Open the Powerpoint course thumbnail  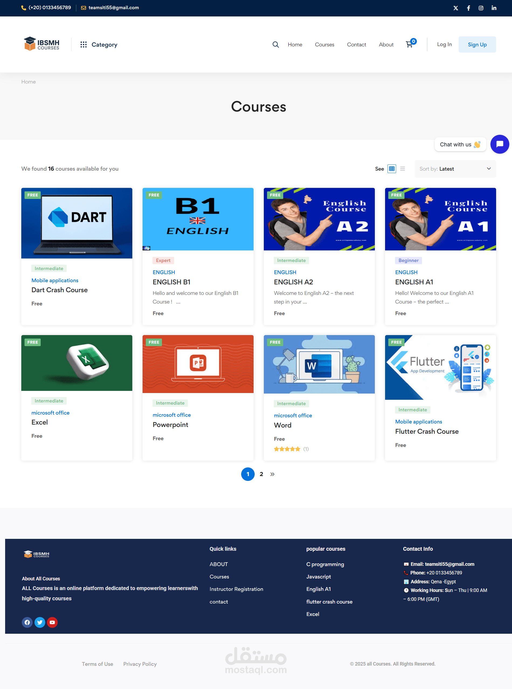click(x=198, y=364)
